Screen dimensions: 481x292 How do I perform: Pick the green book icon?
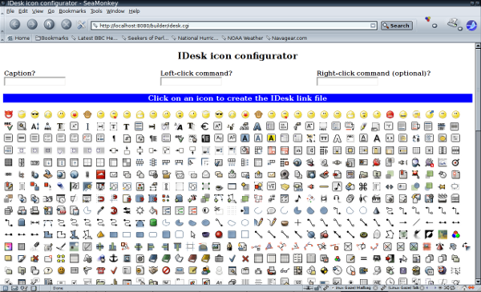tap(166, 258)
